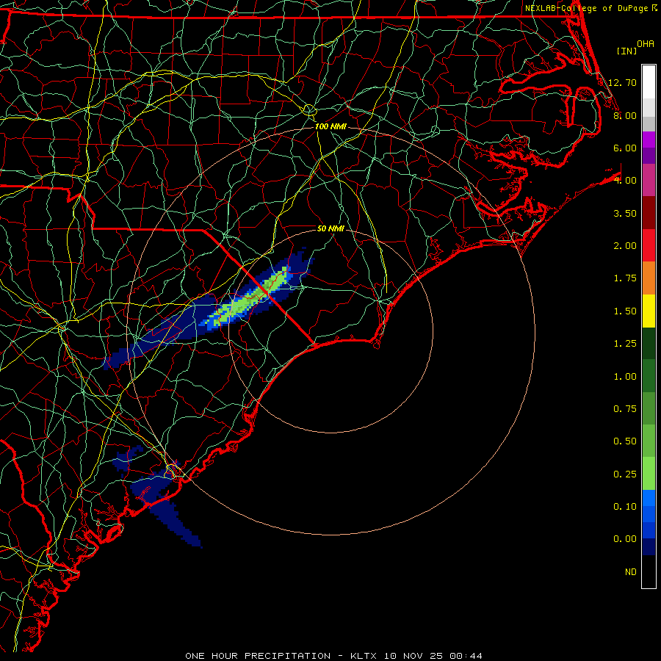Click the 3.50 legend value
This screenshot has height=661, width=661.
625,213
